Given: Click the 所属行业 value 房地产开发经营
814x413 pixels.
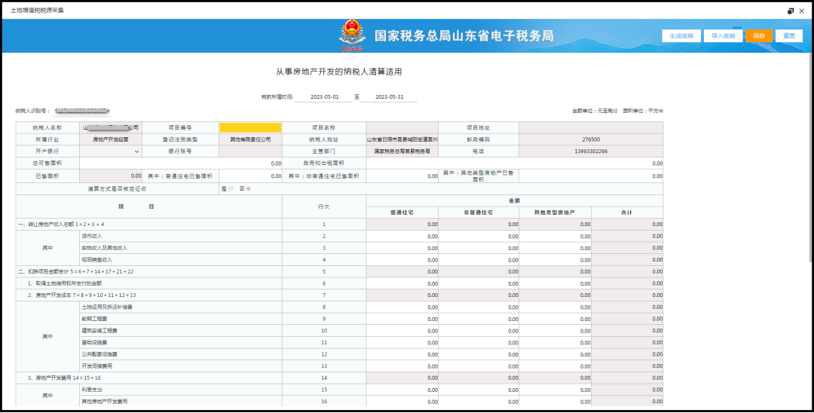Looking at the screenshot, I should click(x=111, y=139).
